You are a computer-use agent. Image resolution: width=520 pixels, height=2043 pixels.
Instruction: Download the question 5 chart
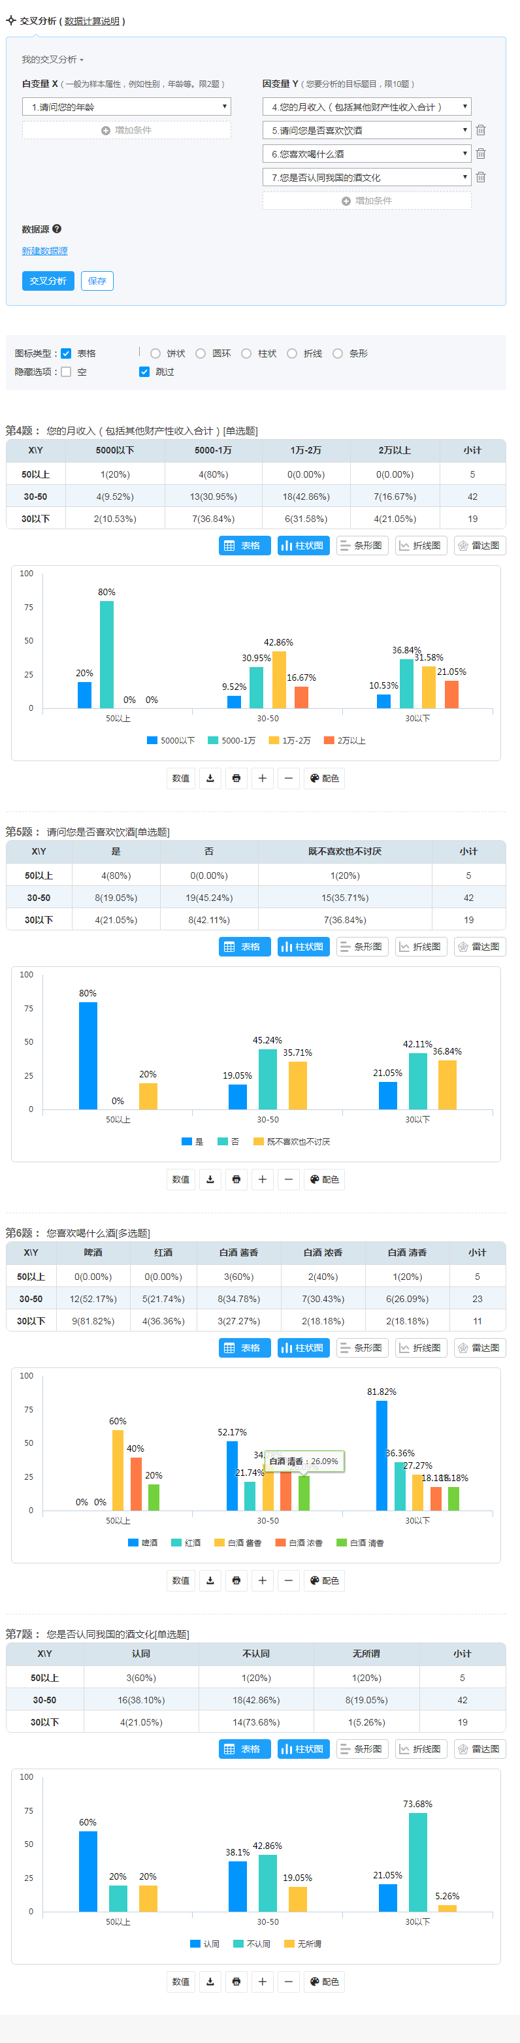[210, 1179]
